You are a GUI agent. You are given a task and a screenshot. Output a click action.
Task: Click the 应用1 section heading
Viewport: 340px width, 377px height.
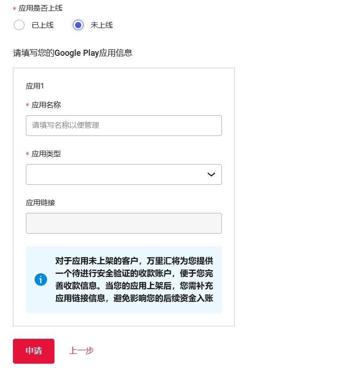point(35,86)
